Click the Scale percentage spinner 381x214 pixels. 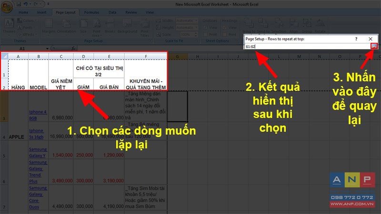coord(196,34)
